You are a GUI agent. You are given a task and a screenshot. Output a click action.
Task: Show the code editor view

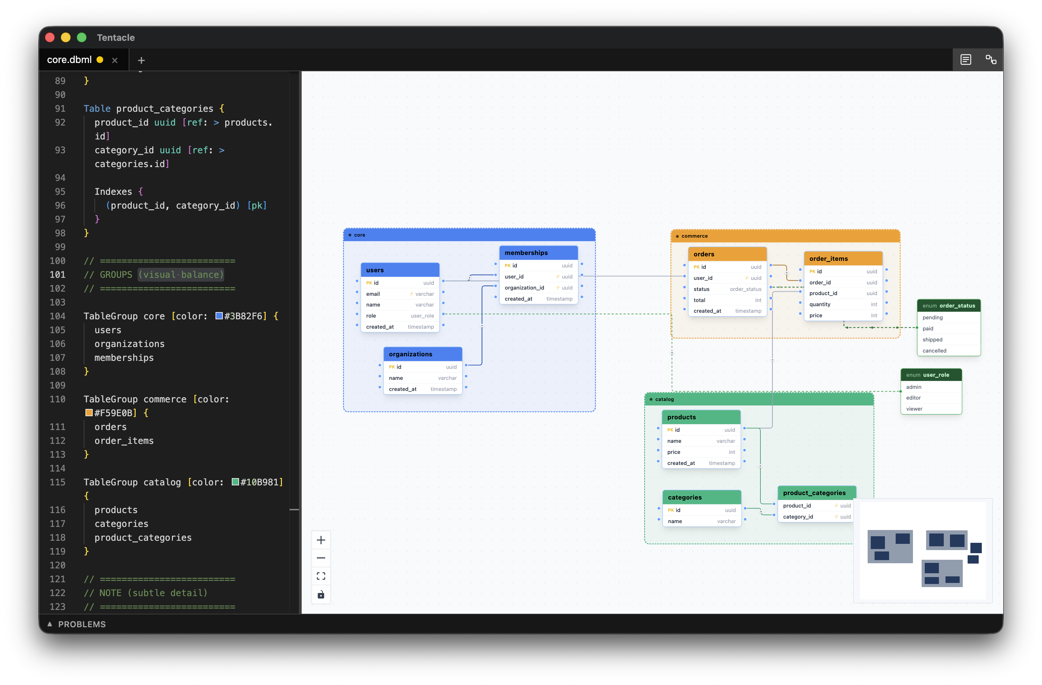(x=966, y=60)
